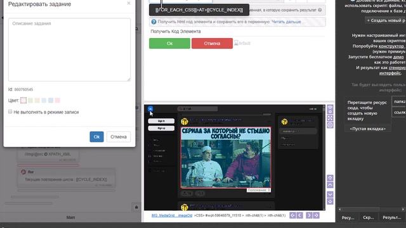
Task: Click the first yellow avatar in preview
Action: [x=185, y=121]
